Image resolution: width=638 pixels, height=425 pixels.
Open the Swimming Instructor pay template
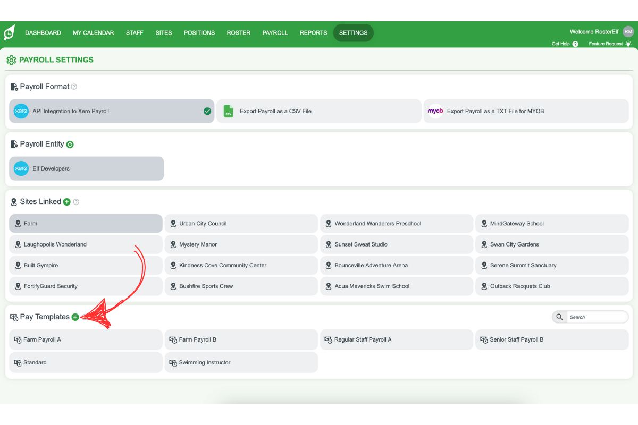pos(241,362)
